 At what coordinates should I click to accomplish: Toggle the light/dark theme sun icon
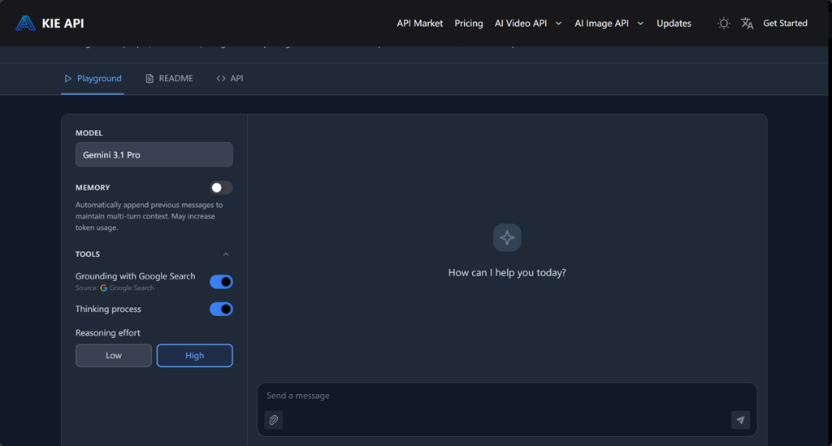tap(723, 24)
